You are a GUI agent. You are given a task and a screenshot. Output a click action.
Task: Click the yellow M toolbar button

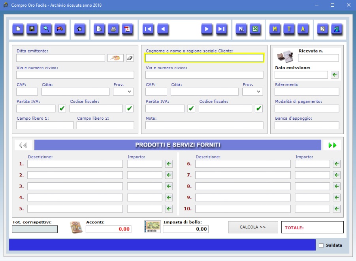pos(275,29)
